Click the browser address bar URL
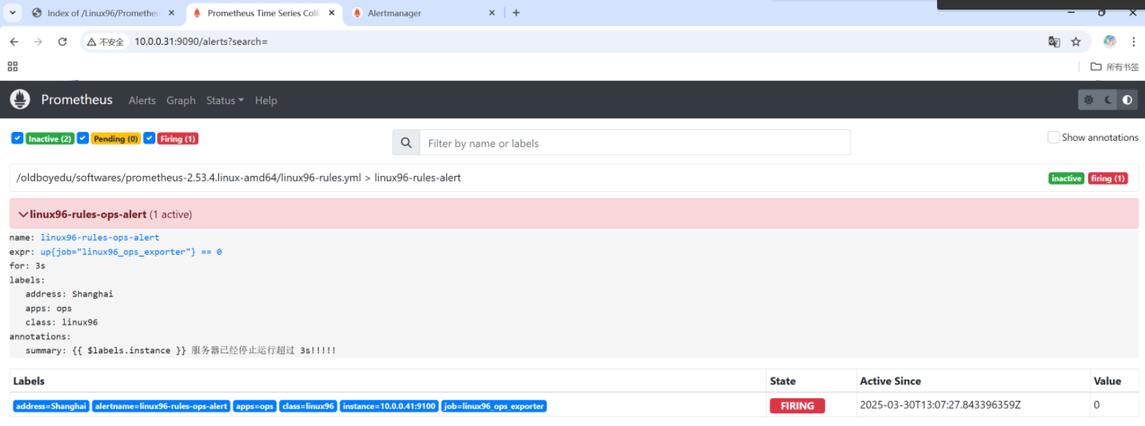Screen dimensions: 1145x426 (201, 42)
